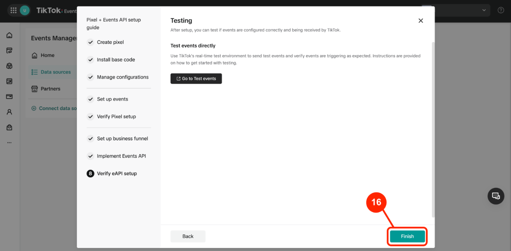Close the Testing dialog with X
The width and height of the screenshot is (511, 251).
[421, 21]
